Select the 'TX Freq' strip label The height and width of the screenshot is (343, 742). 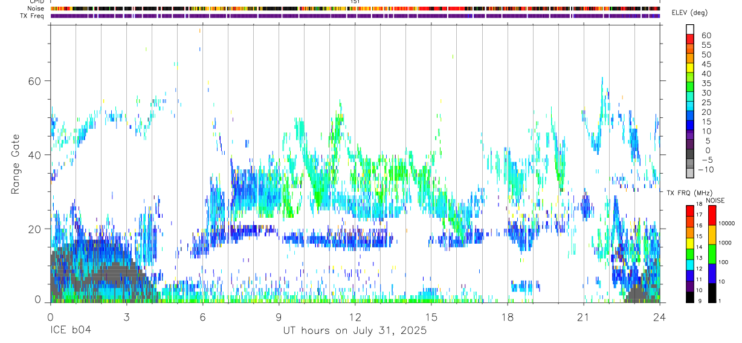(33, 16)
